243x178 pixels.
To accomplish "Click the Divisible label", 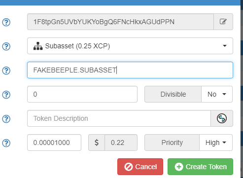I will (173, 94).
